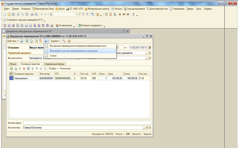Viewport: 238px width, 148px height.
Task: Open the Действия dropdown menu
Action: coord(12,41)
